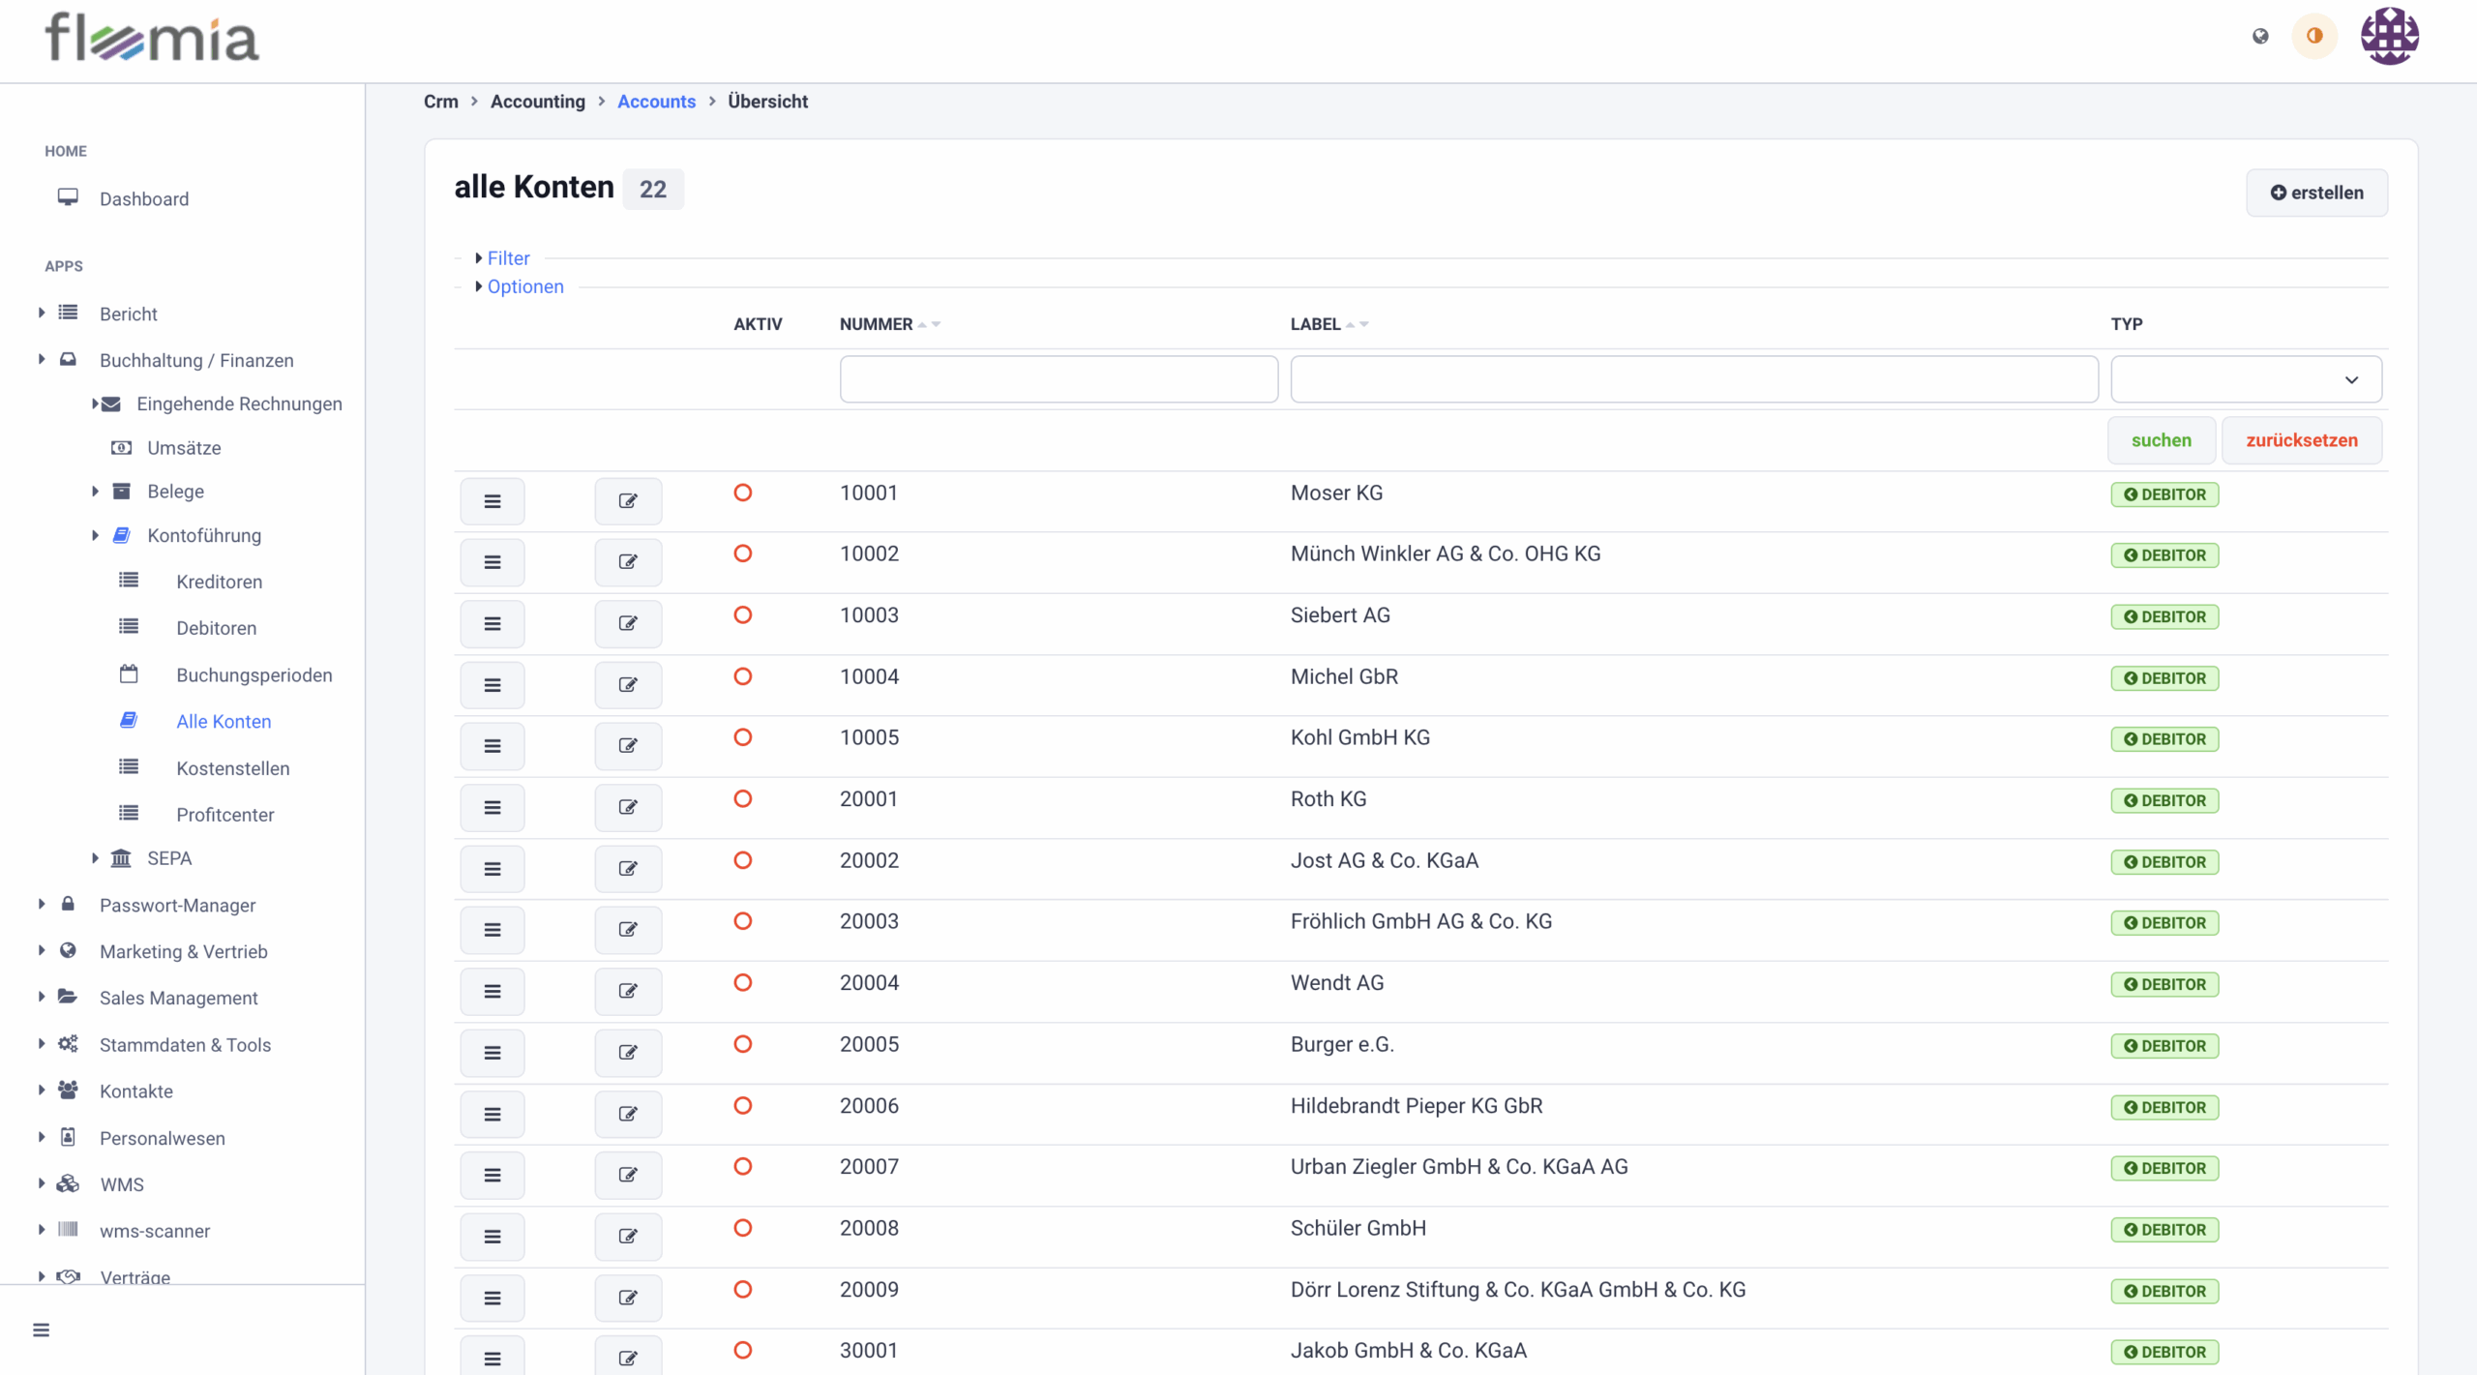Screen dimensions: 2477x1375
Task: Click the edit icon for Moser KG
Action: pos(628,501)
